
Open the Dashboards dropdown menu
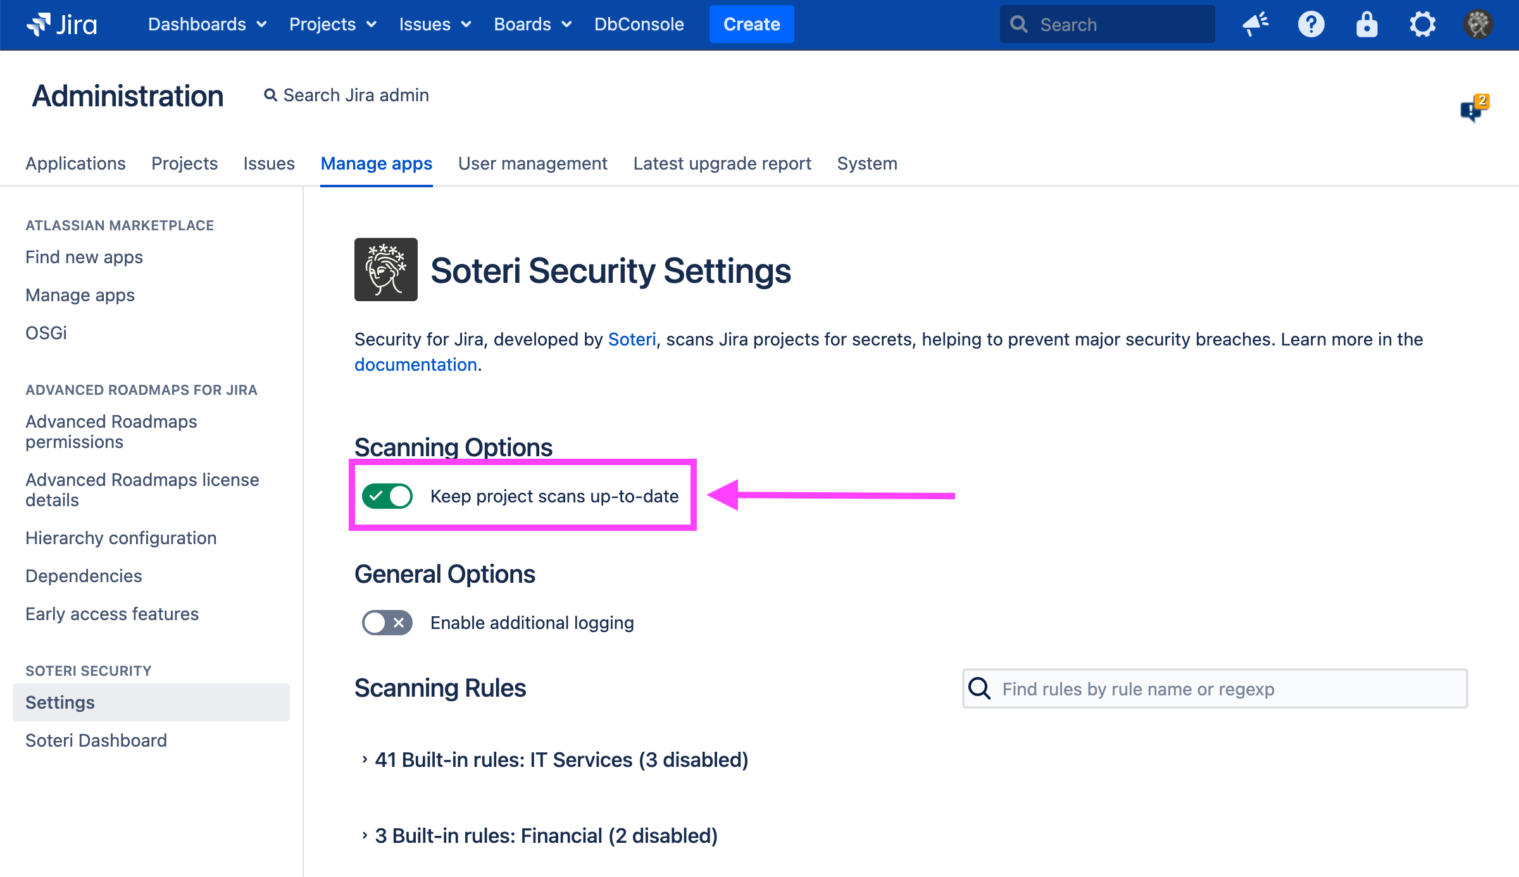tap(207, 24)
